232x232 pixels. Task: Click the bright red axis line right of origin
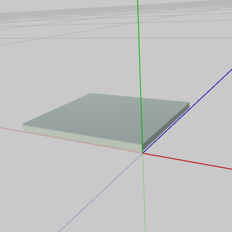pyautogui.click(x=187, y=161)
